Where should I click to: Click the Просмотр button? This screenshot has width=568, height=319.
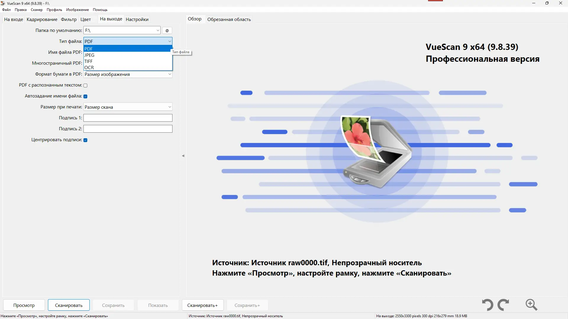pyautogui.click(x=24, y=305)
